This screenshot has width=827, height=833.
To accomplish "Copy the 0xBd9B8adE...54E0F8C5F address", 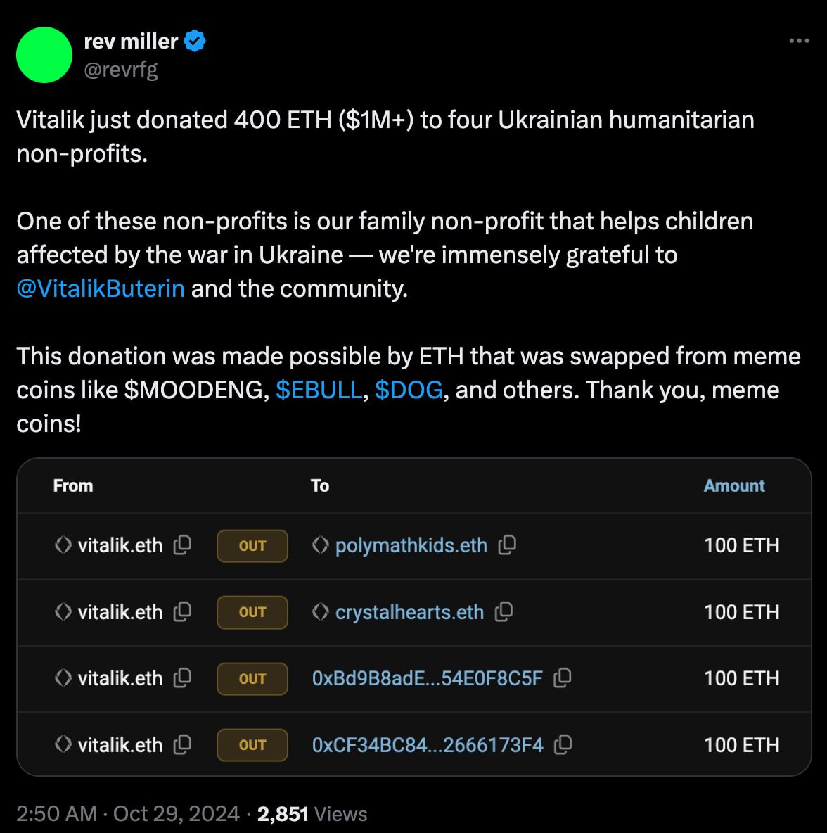I will (563, 678).
